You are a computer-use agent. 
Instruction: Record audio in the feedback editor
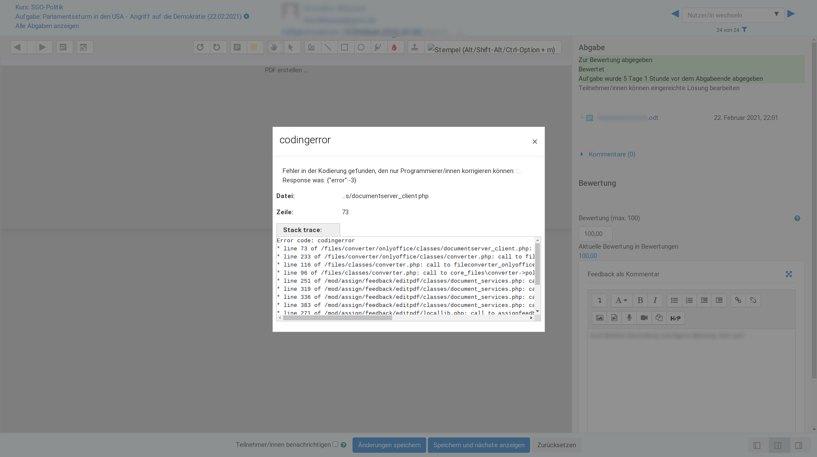(x=629, y=318)
